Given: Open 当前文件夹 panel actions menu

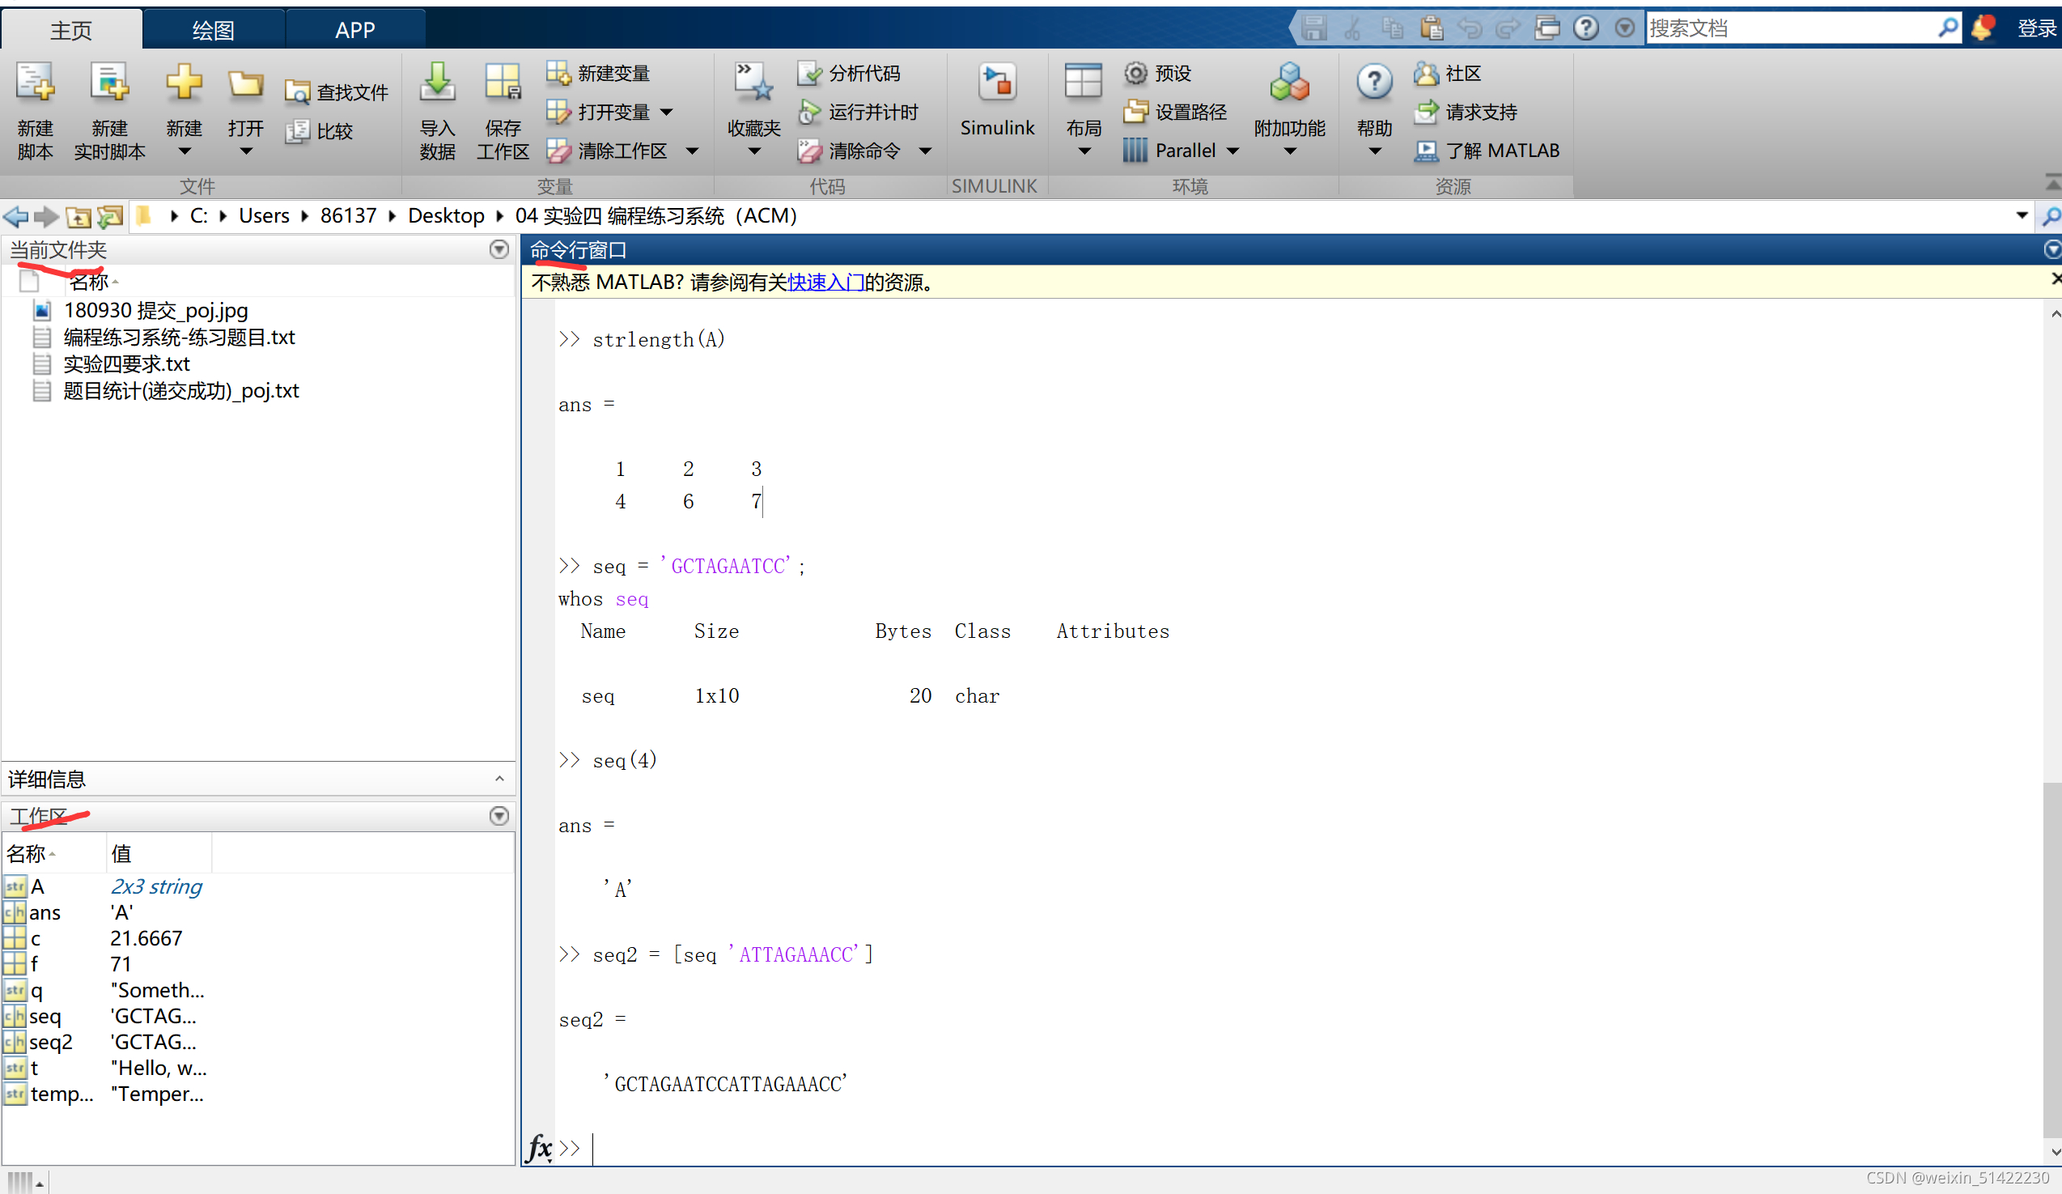Looking at the screenshot, I should click(x=499, y=249).
